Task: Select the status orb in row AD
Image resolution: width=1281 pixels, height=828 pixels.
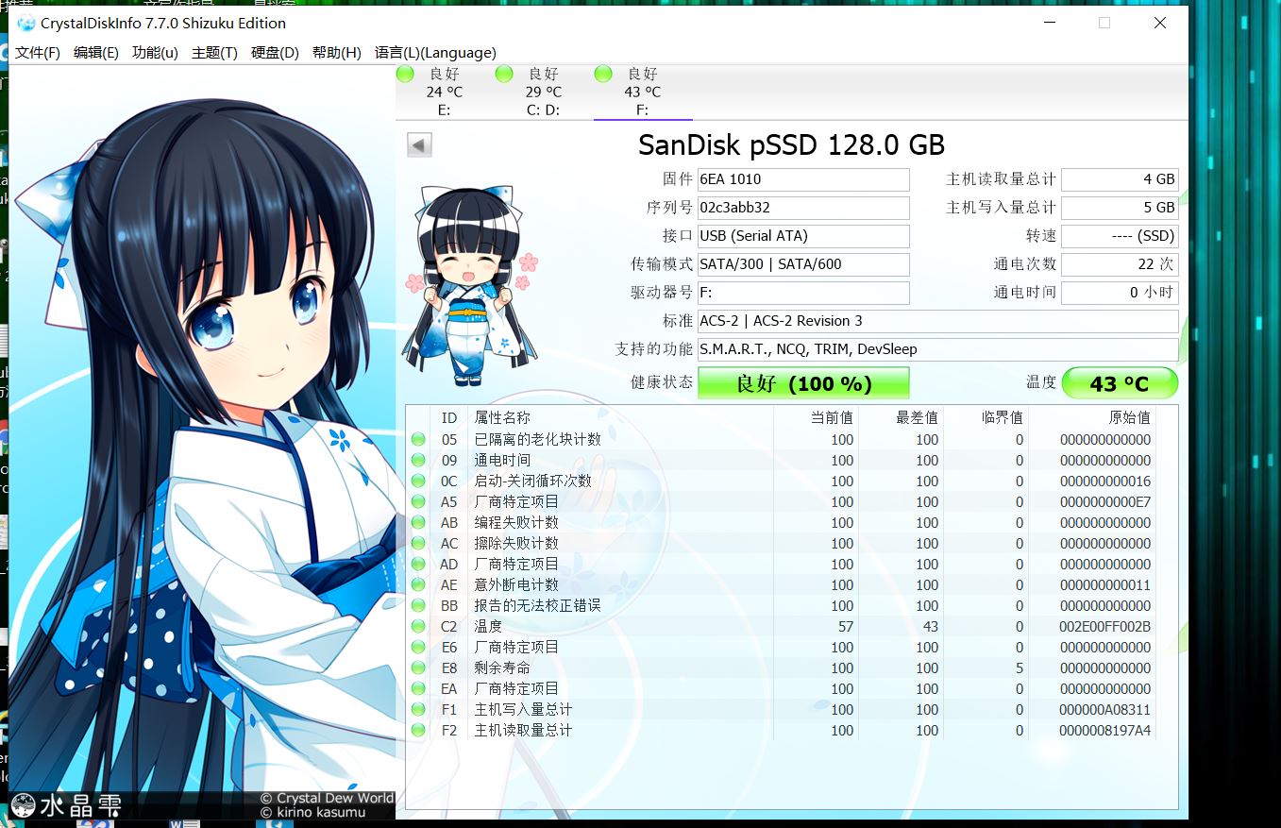Action: [x=418, y=565]
